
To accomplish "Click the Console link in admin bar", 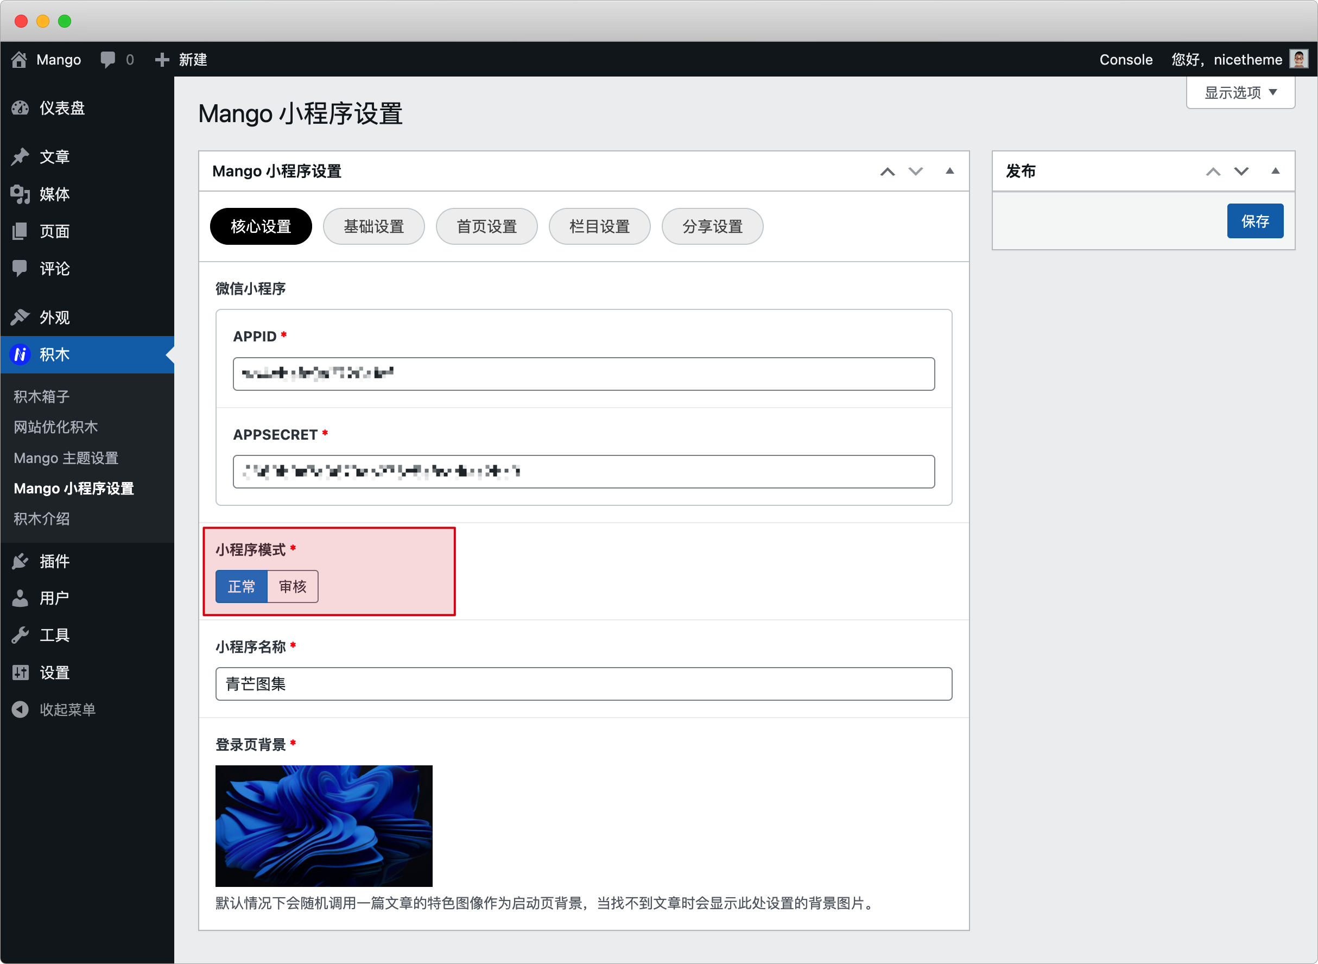I will [x=1125, y=60].
